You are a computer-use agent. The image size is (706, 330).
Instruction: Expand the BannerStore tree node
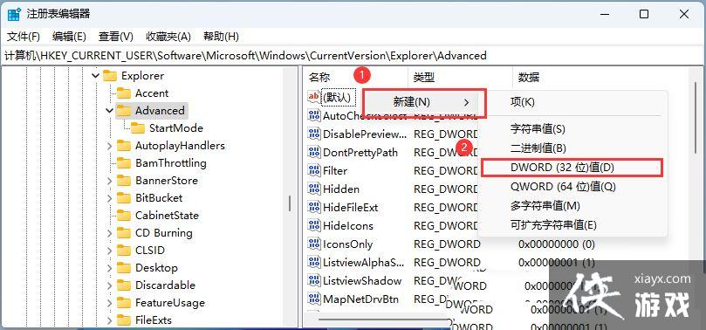pyautogui.click(x=109, y=181)
